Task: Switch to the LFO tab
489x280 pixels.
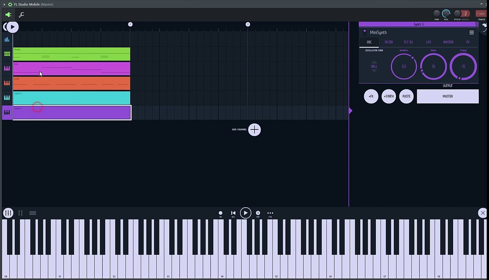Action: coord(429,42)
